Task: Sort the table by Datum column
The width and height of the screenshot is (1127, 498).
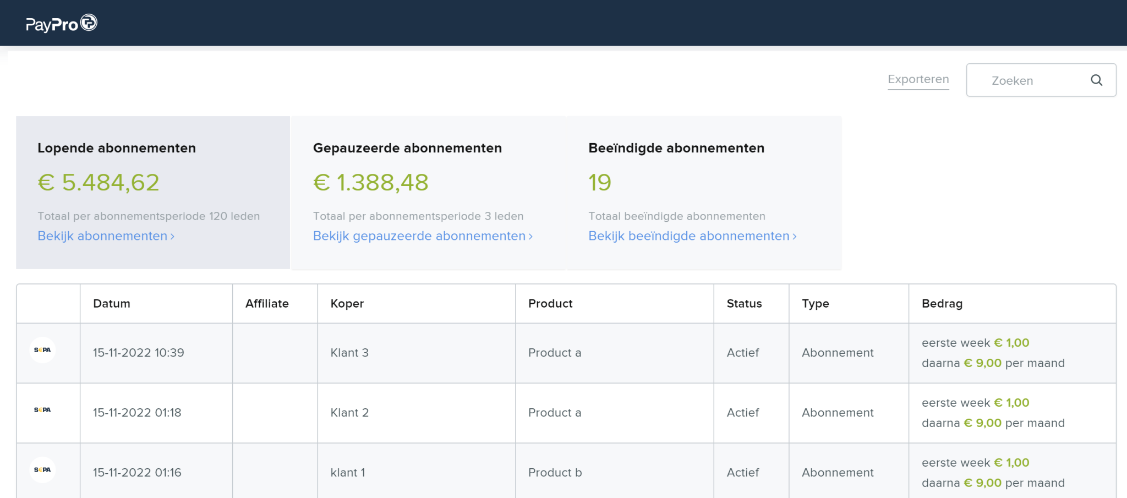Action: 112,303
